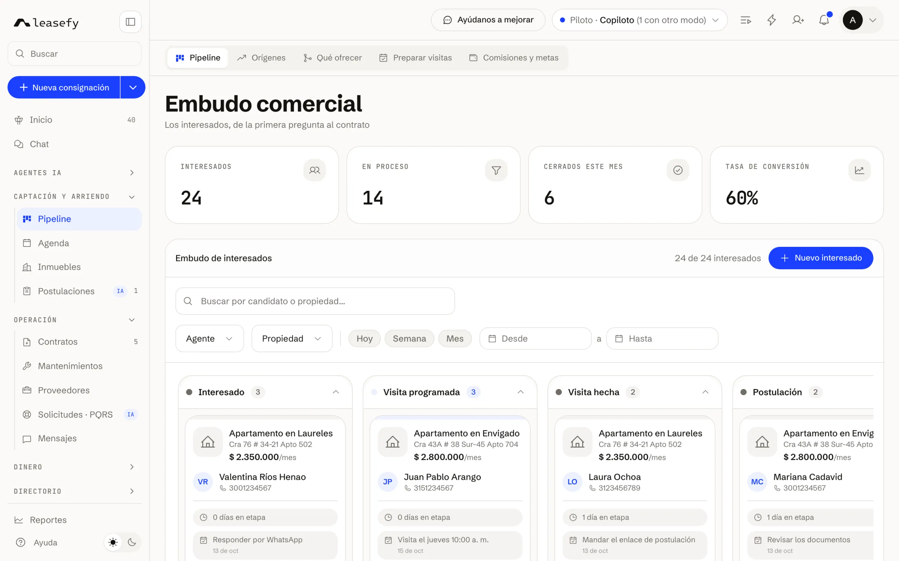Switch to the Orígenes tab
The width and height of the screenshot is (899, 561).
click(261, 58)
